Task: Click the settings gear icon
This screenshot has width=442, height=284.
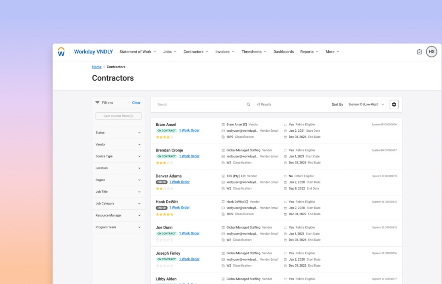Action: (x=394, y=104)
